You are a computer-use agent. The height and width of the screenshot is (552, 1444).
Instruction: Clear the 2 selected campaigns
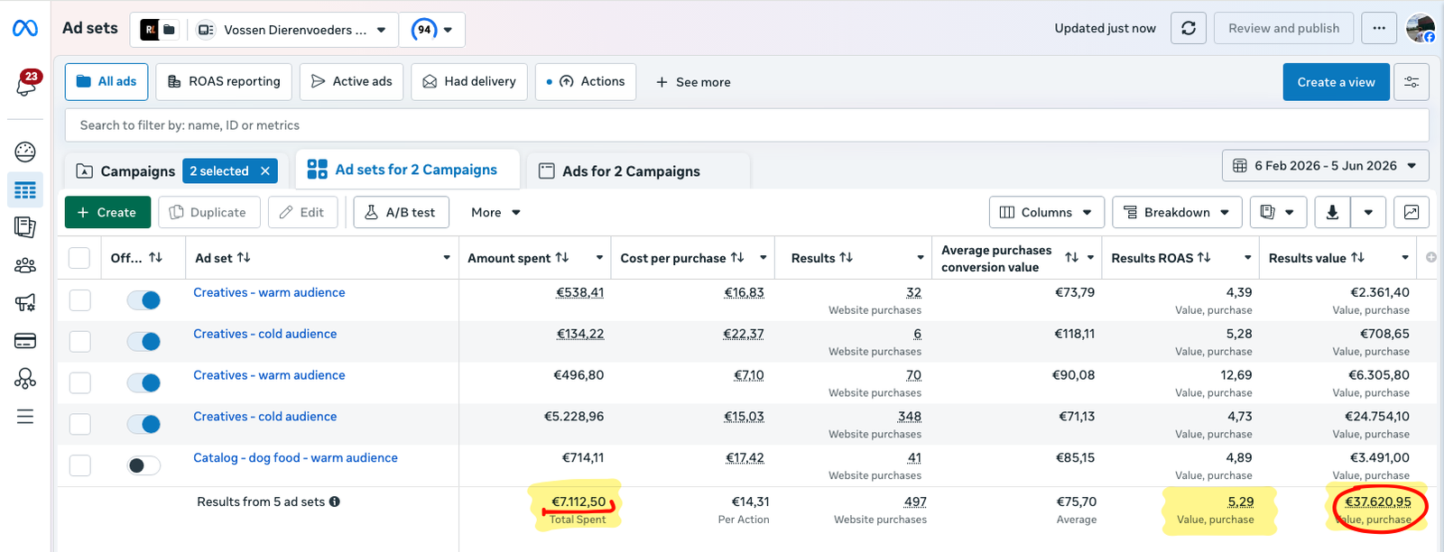(265, 171)
